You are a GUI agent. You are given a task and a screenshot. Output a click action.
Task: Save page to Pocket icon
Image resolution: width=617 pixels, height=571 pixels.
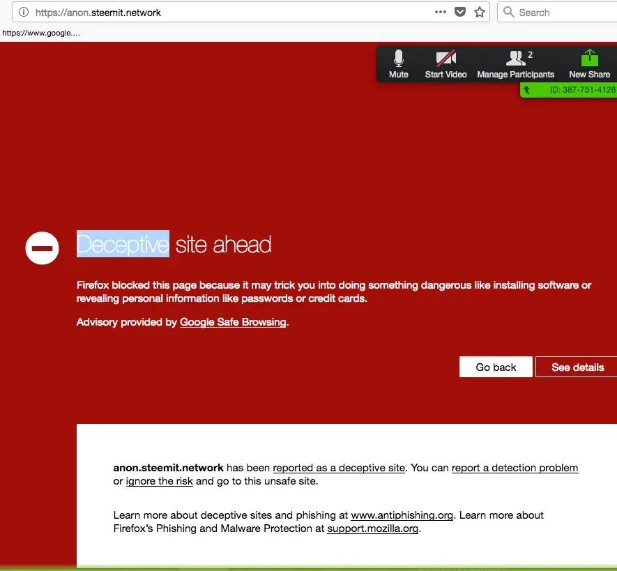[x=460, y=12]
